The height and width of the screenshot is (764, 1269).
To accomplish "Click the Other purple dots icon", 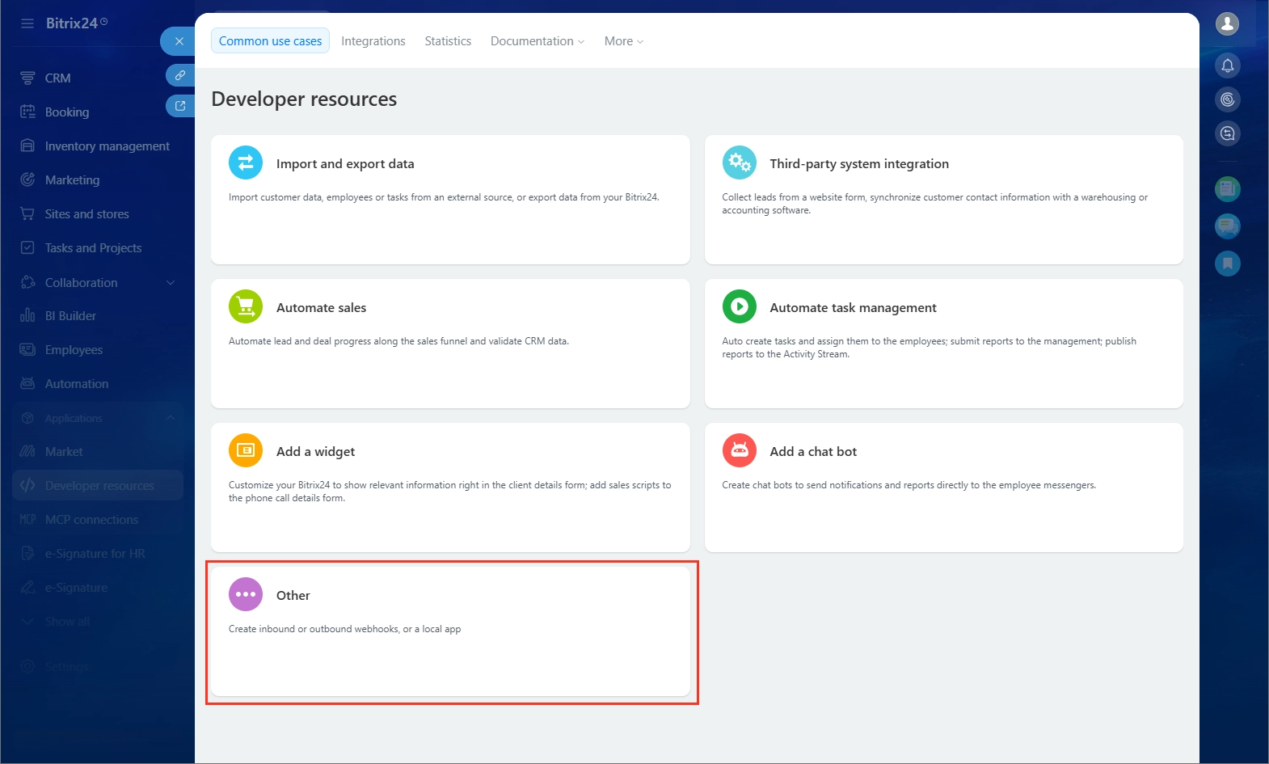I will click(246, 595).
